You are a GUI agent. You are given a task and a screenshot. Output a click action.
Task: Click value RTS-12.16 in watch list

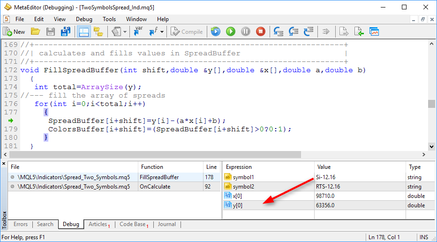click(328, 187)
